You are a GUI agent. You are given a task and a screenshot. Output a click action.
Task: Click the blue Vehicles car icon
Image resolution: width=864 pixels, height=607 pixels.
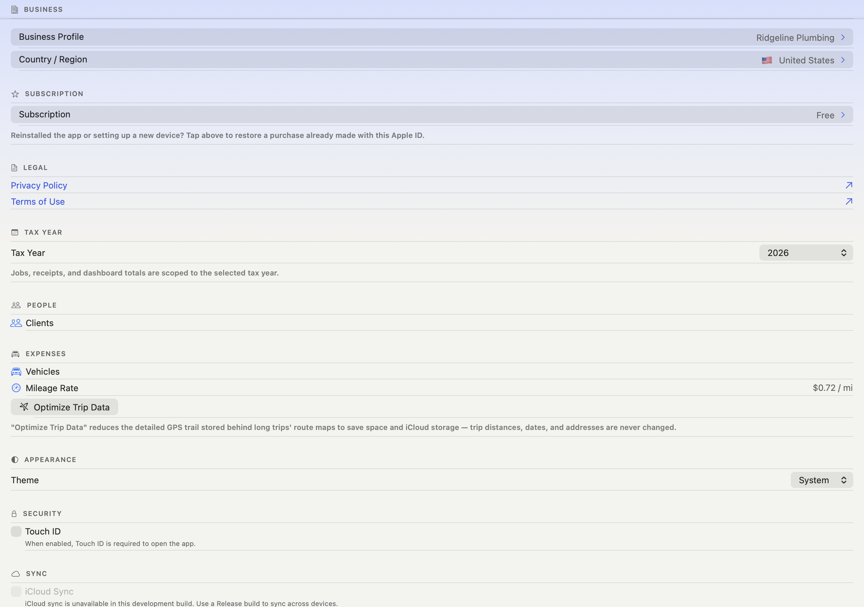click(x=16, y=372)
